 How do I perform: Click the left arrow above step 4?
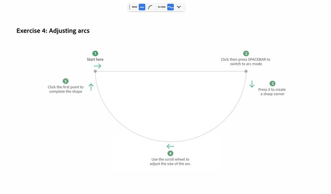point(170,146)
